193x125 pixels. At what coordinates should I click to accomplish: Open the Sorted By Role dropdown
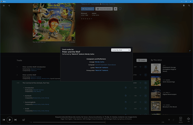click(x=121, y=50)
